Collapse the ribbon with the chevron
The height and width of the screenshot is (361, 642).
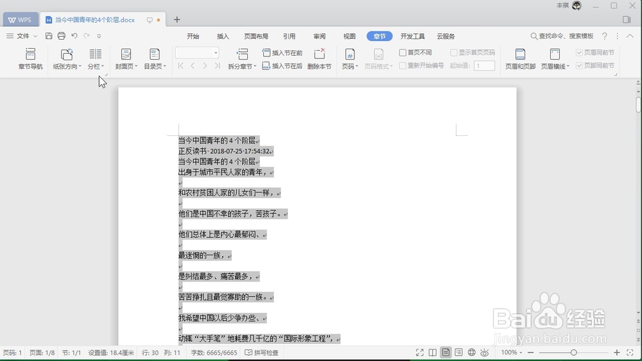click(x=630, y=36)
